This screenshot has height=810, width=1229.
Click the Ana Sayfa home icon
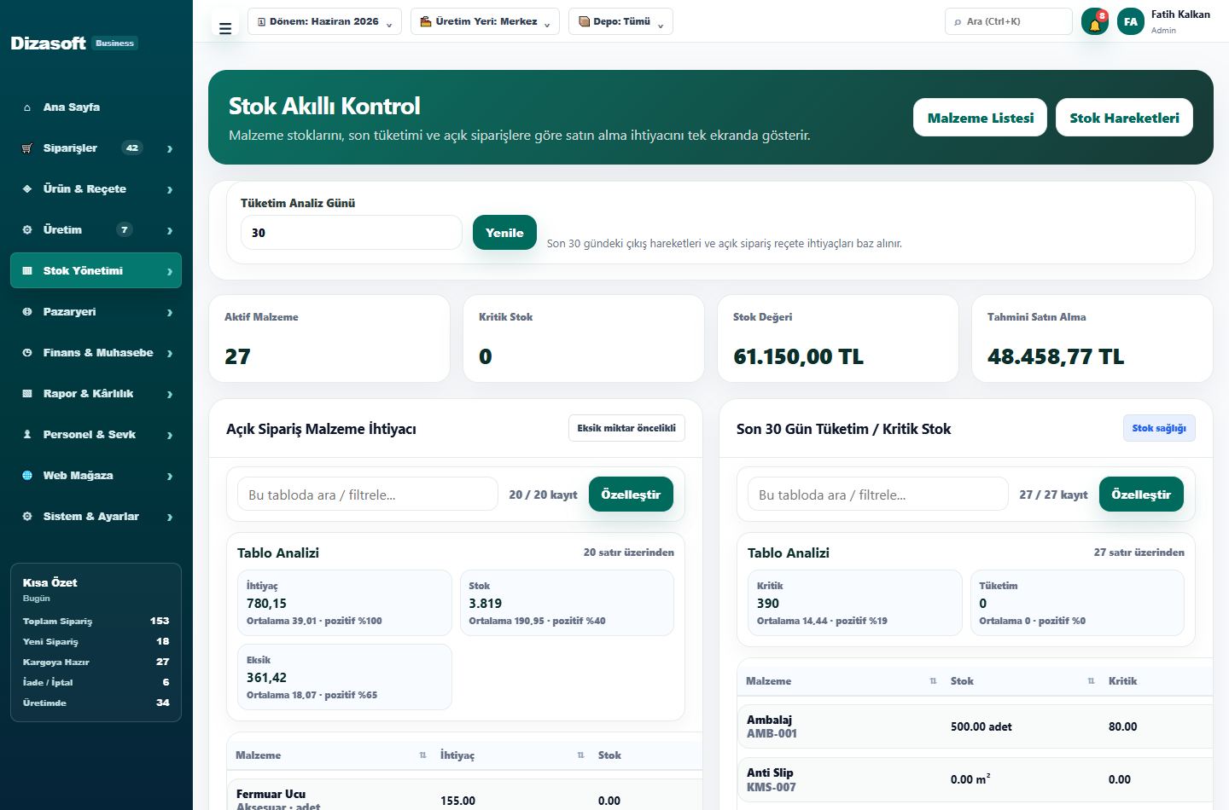27,107
